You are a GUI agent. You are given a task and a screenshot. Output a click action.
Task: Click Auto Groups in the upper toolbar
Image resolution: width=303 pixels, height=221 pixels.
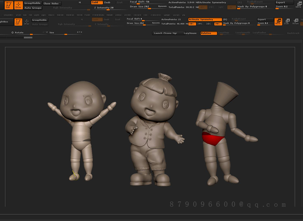click(33, 8)
